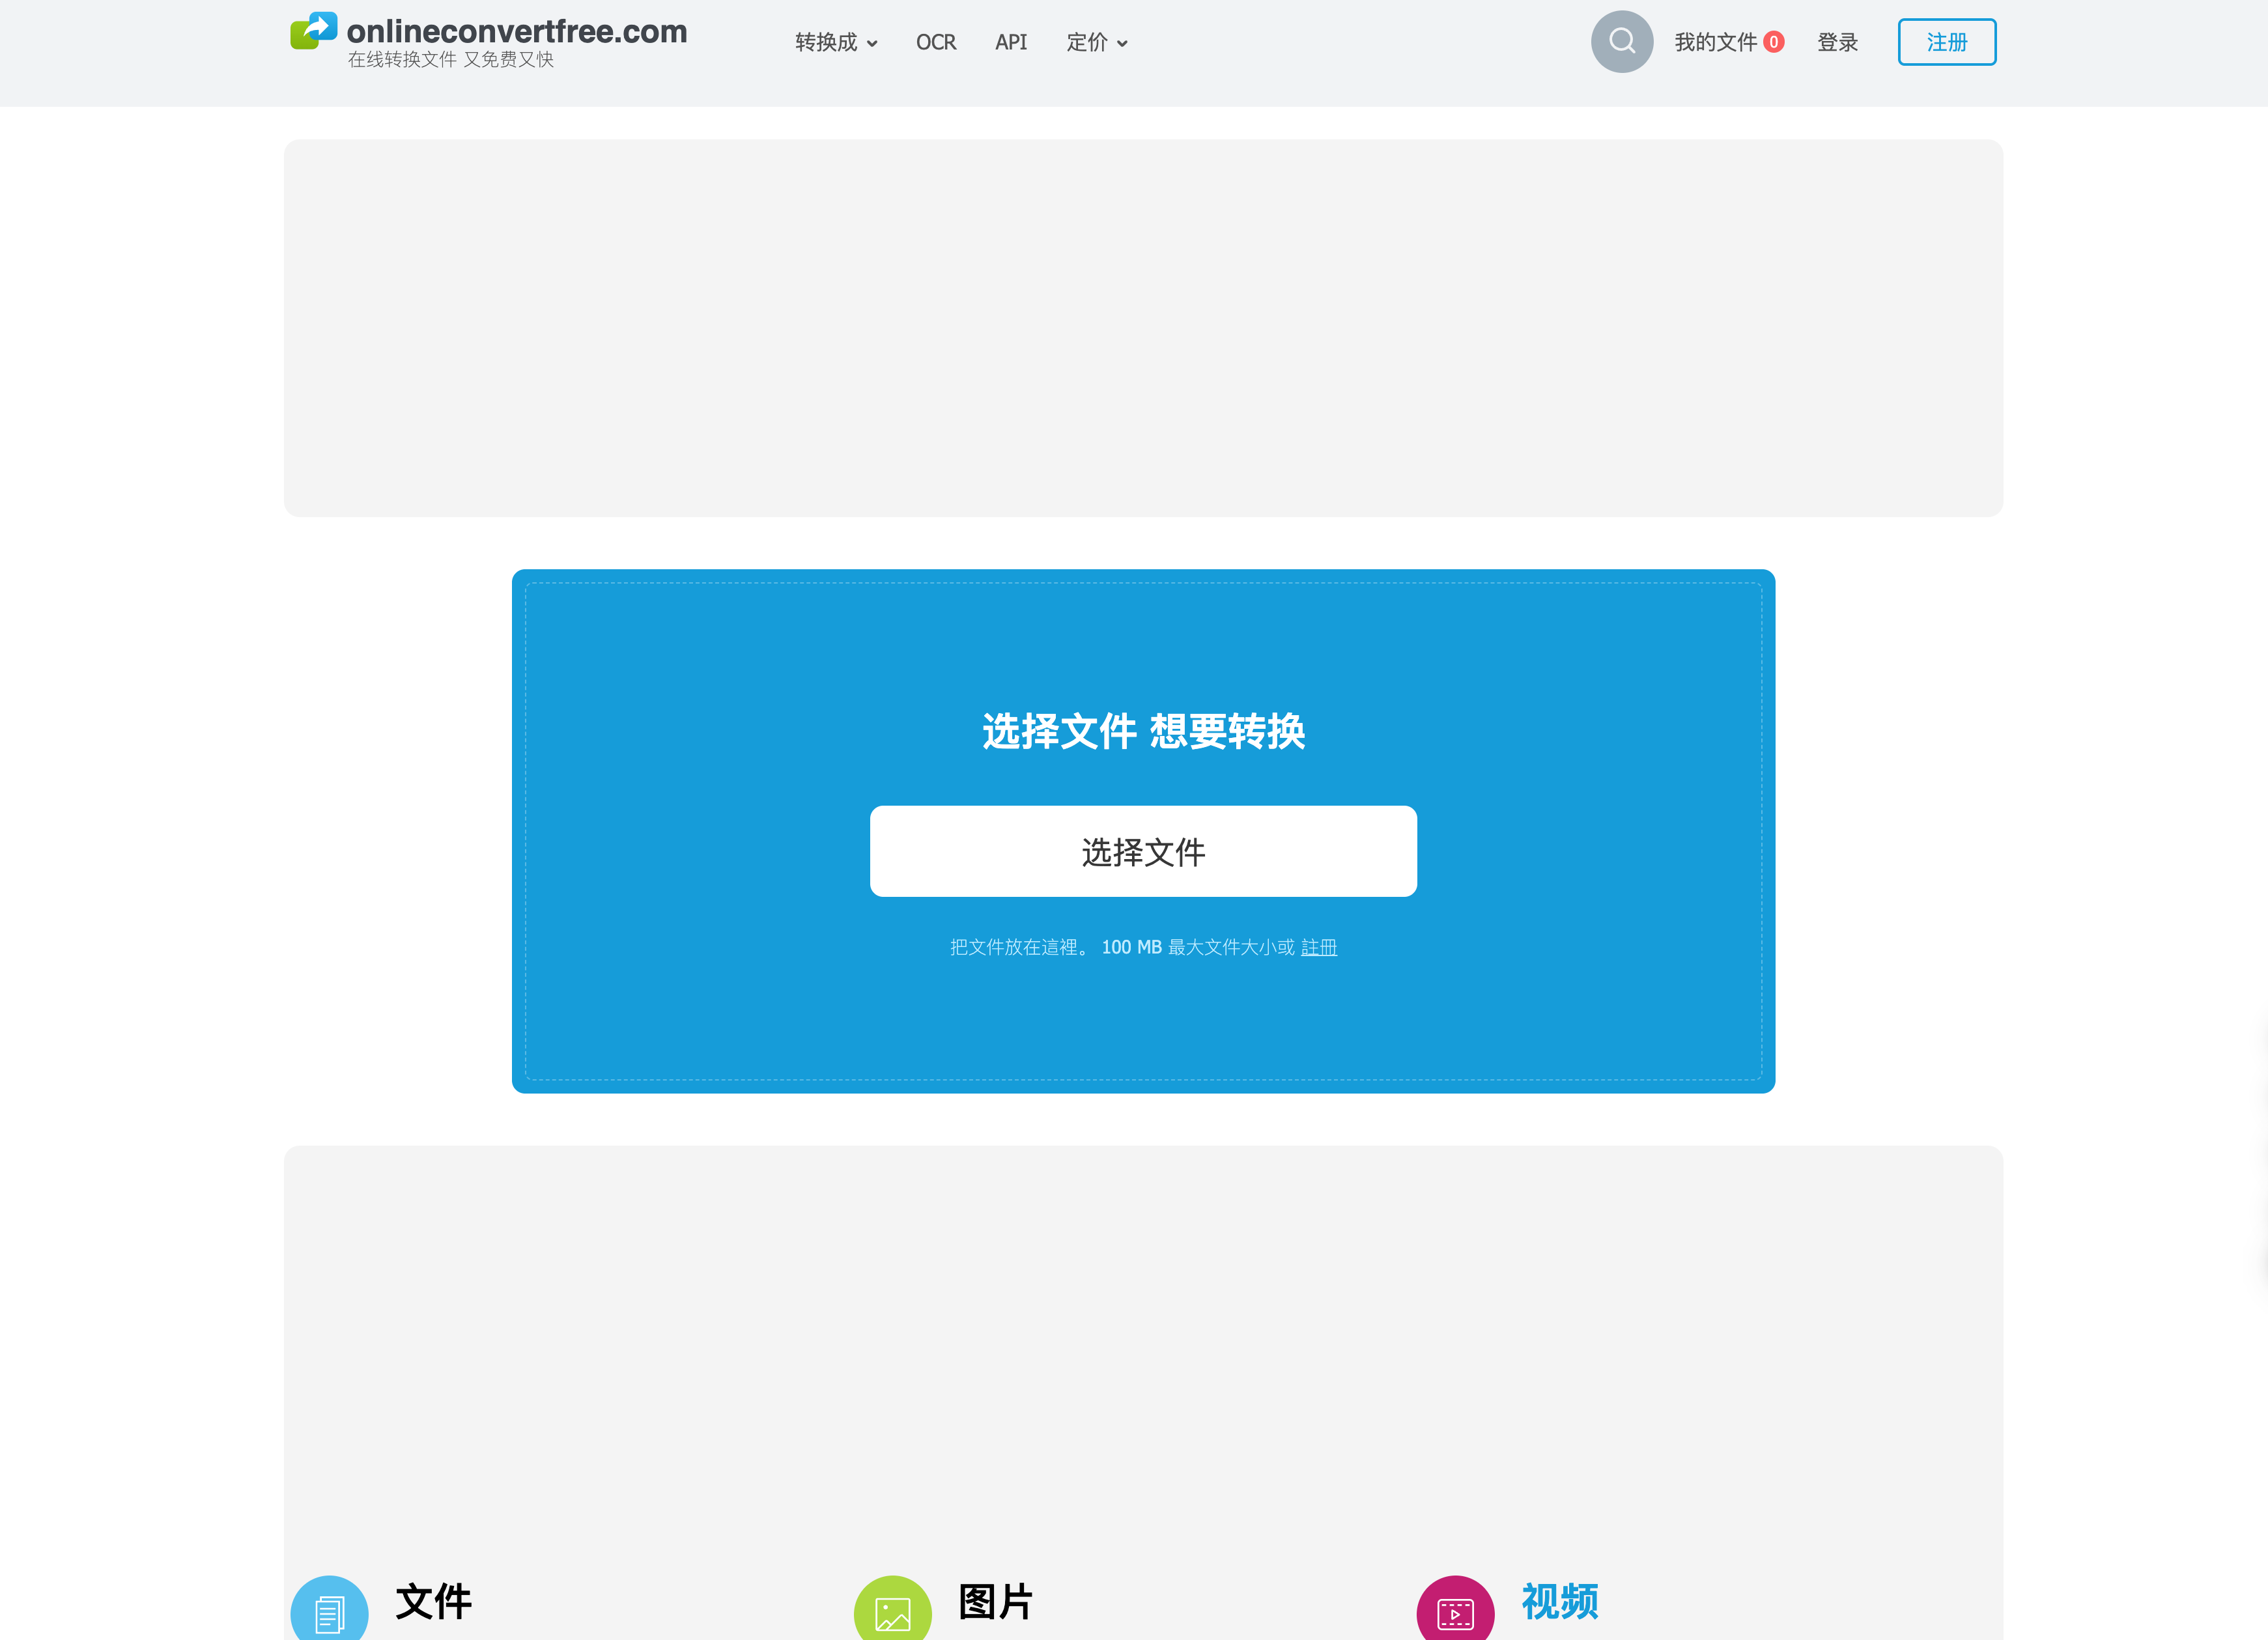Open the OCR page
Screen dimensions: 2268x1640
click(936, 42)
